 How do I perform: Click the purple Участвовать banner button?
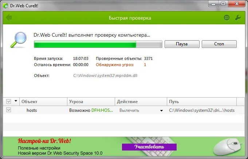click(149, 147)
